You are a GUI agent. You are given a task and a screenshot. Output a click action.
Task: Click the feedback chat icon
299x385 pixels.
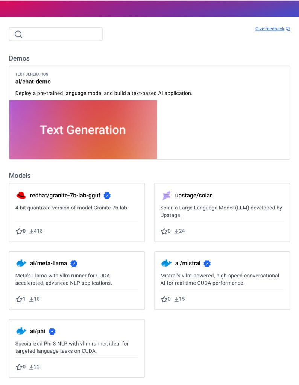(x=288, y=29)
